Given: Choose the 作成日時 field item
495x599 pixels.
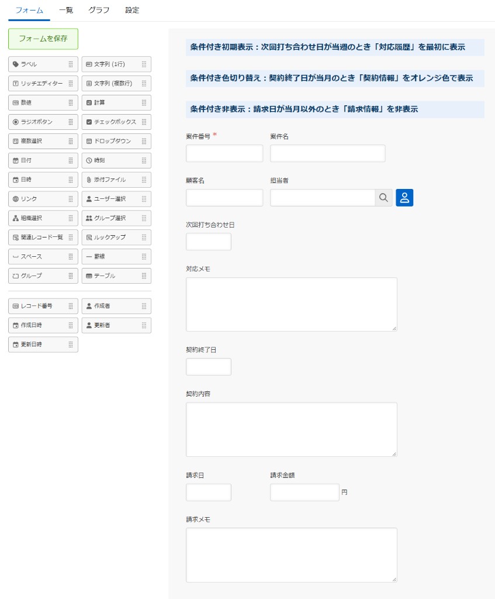Looking at the screenshot, I should (43, 325).
